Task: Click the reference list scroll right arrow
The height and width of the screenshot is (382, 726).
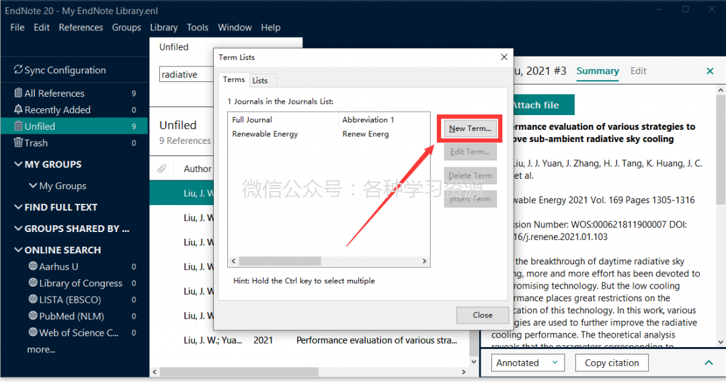Action: pyautogui.click(x=463, y=372)
